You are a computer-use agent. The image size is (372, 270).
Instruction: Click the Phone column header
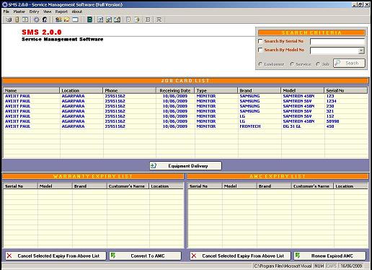pos(129,90)
